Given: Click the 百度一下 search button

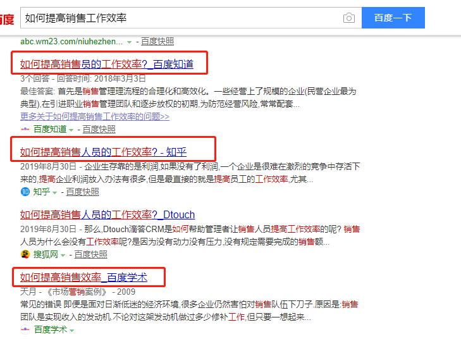Looking at the screenshot, I should pos(393,18).
